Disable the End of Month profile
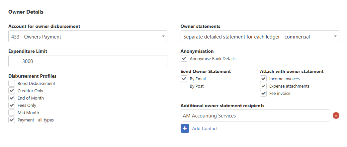The height and width of the screenshot is (147, 347). 12,98
